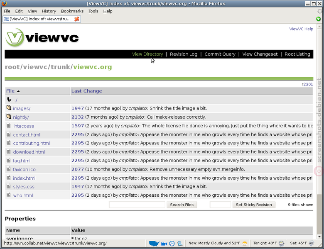The width and height of the screenshot is (324, 249).
Task: Focus the Search Files text input
Action: (x=137, y=205)
